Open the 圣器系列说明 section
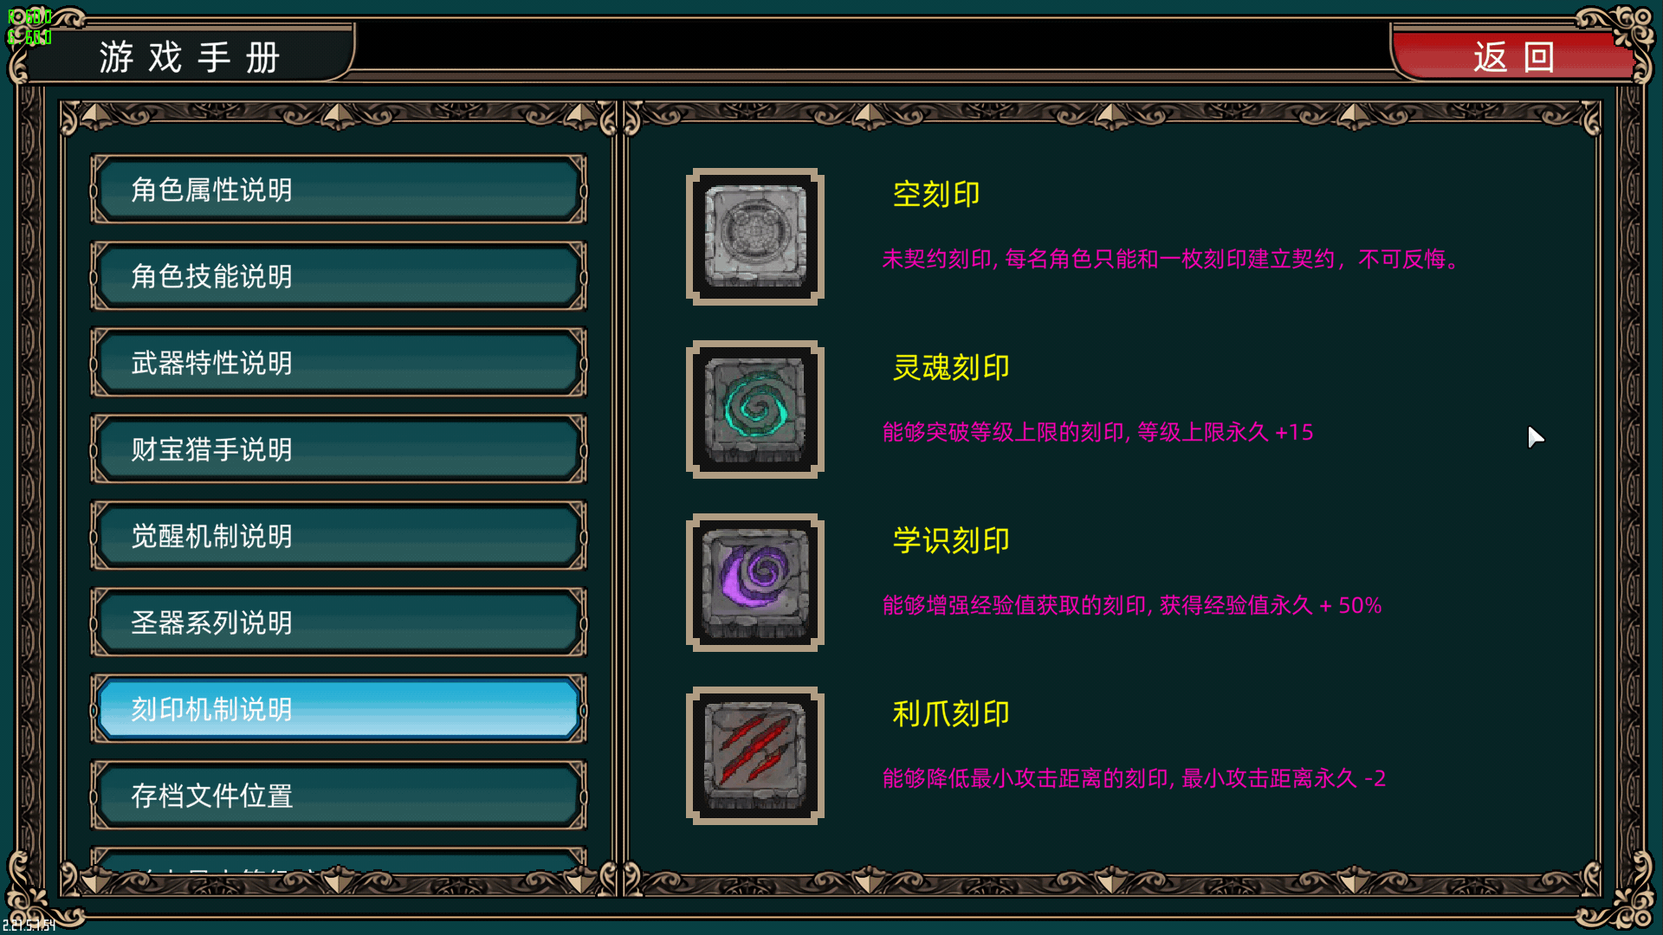Viewport: 1663px width, 935px height. (339, 622)
